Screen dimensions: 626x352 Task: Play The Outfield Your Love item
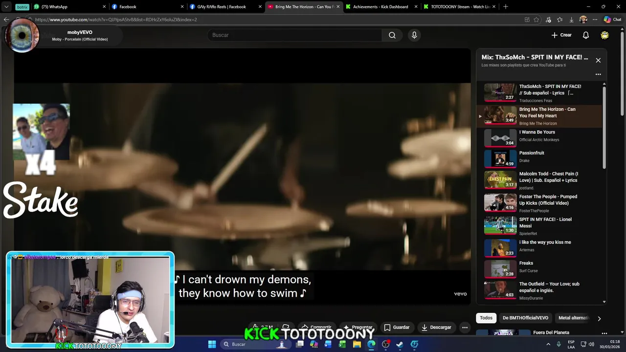pos(539,290)
